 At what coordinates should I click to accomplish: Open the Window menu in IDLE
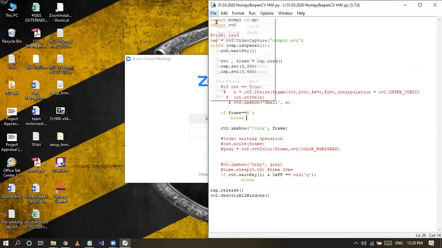tap(285, 13)
